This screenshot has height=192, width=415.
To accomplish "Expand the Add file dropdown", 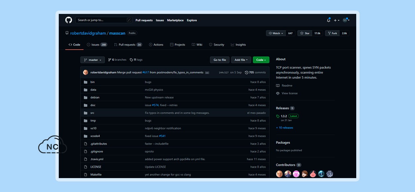I will click(x=241, y=60).
